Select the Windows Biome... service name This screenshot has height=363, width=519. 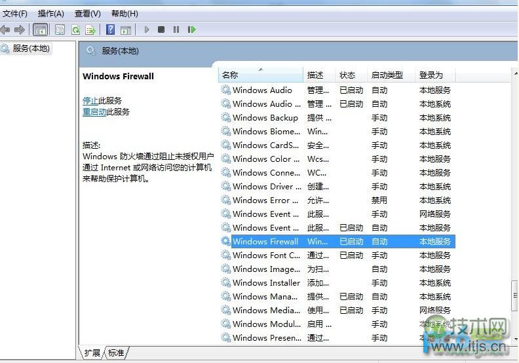tap(267, 131)
